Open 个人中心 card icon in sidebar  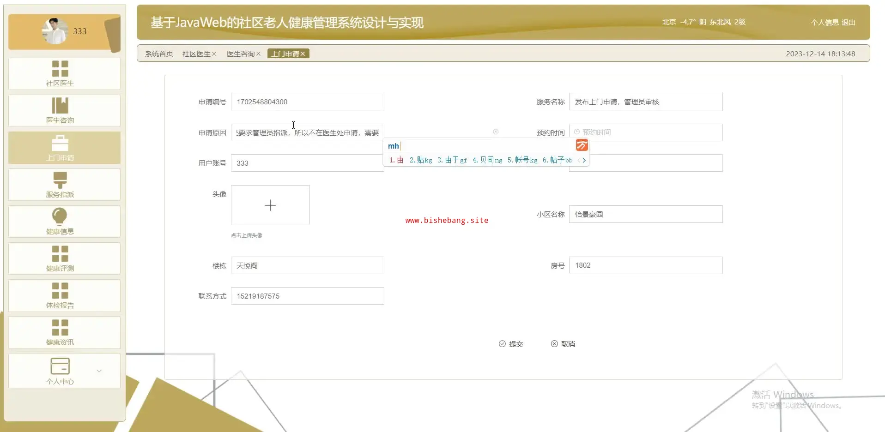60,366
